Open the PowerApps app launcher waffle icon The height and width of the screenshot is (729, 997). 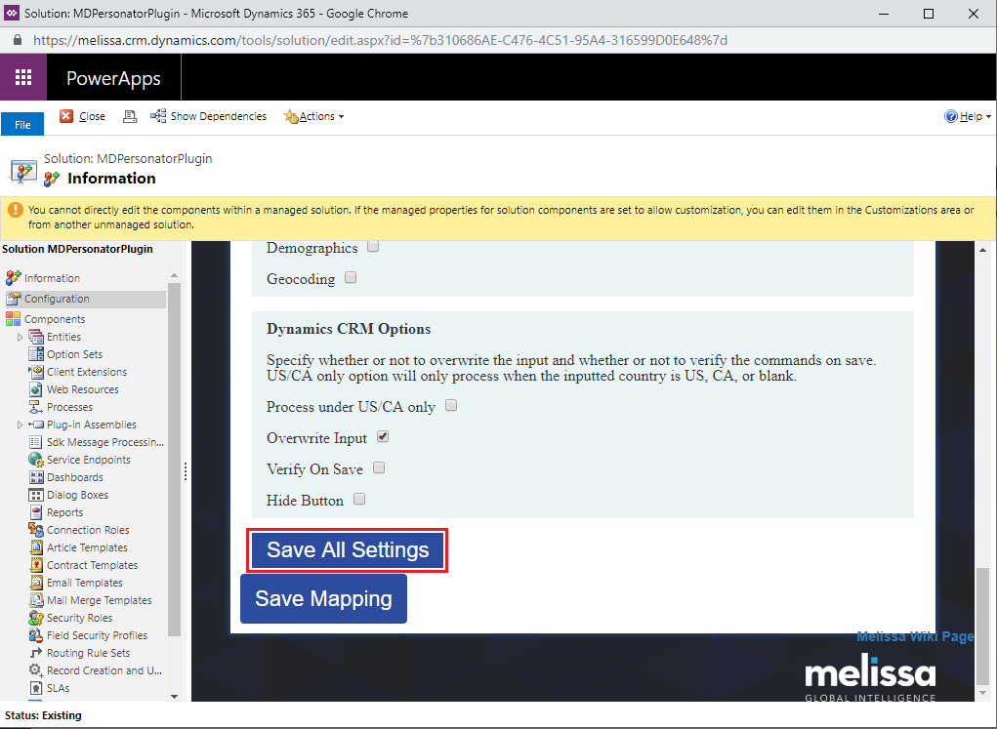(x=23, y=78)
